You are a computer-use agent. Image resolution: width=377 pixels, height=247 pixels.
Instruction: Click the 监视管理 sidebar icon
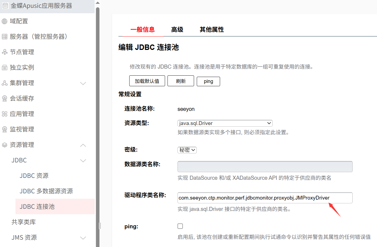coord(5,129)
